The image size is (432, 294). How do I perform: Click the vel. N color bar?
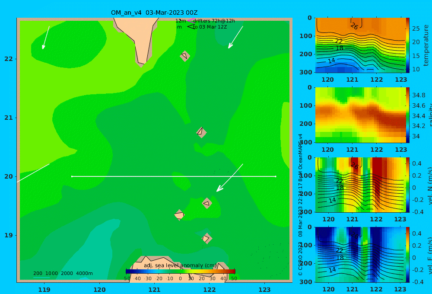coord(408,185)
